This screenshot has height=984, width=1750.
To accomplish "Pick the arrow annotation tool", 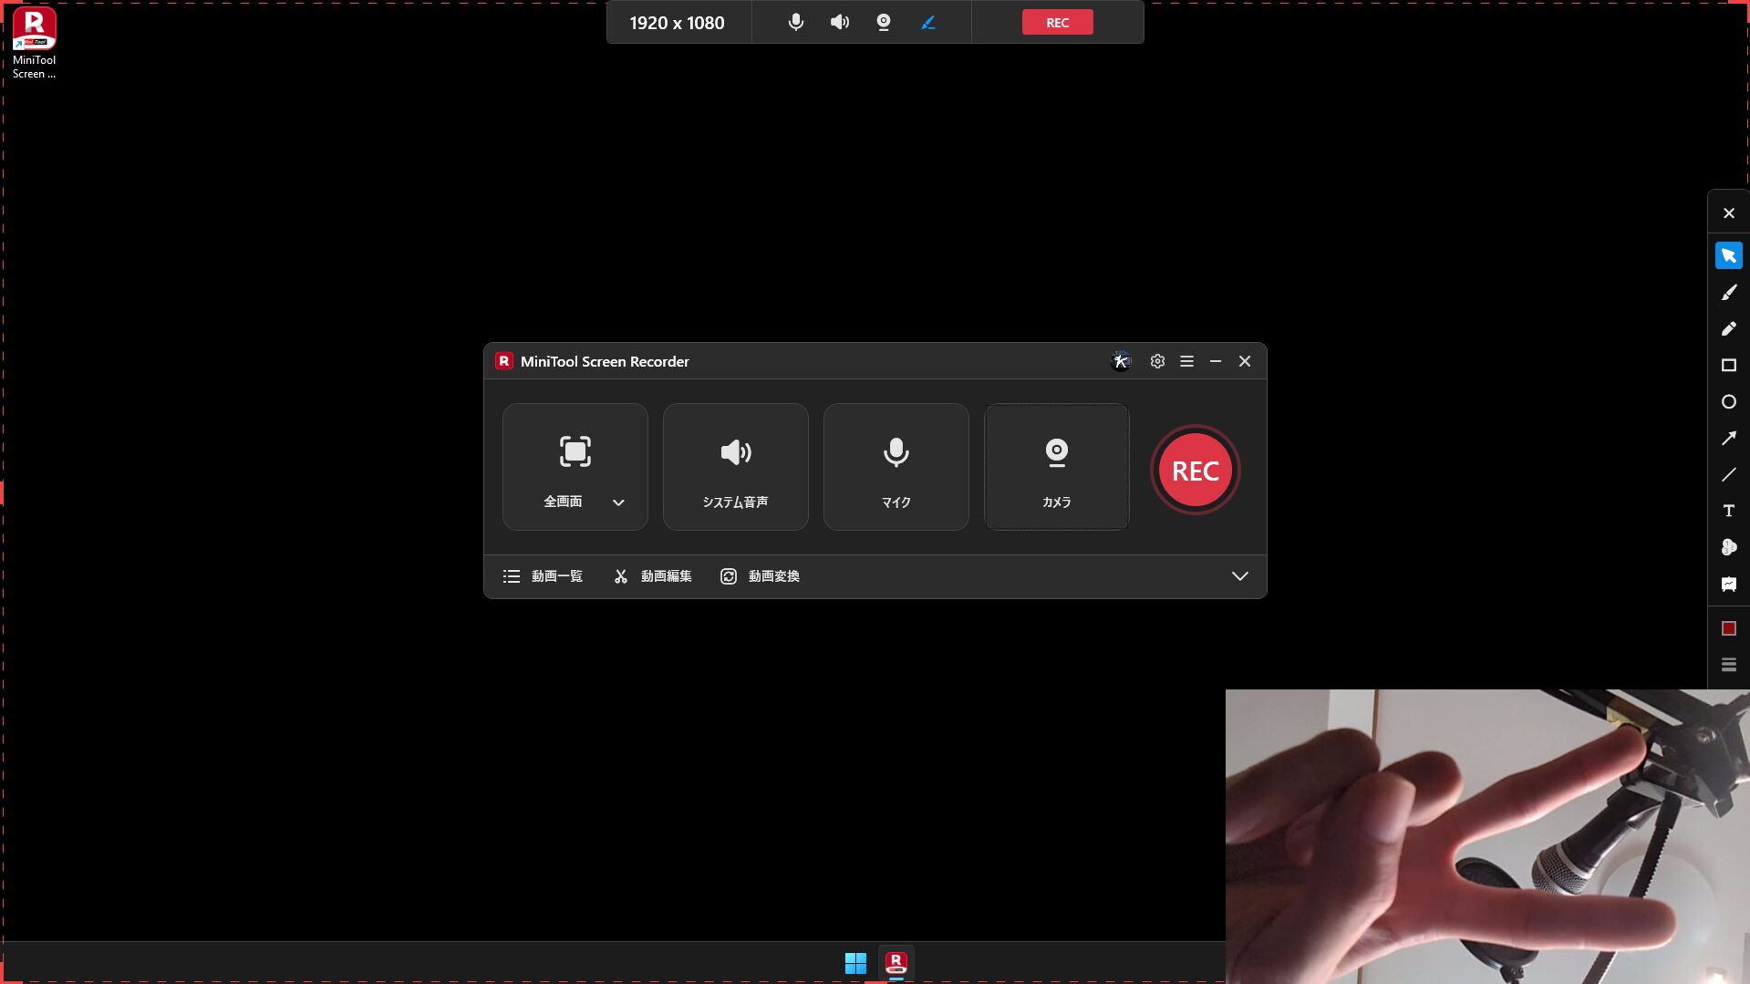I will [1728, 439].
